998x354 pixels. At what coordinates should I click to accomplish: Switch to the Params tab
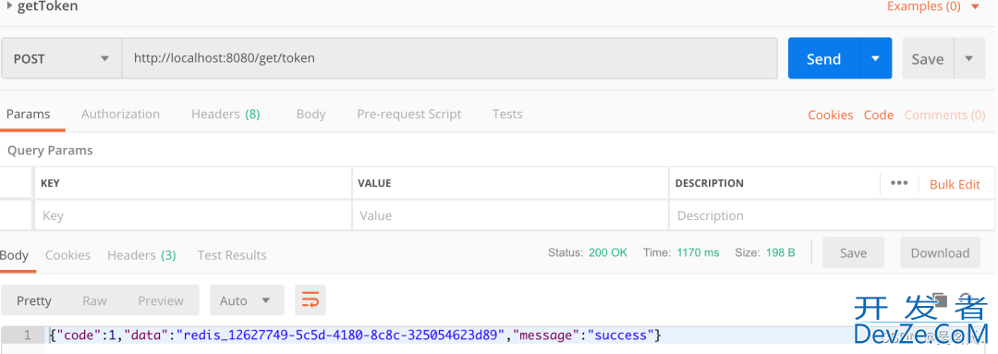[28, 115]
